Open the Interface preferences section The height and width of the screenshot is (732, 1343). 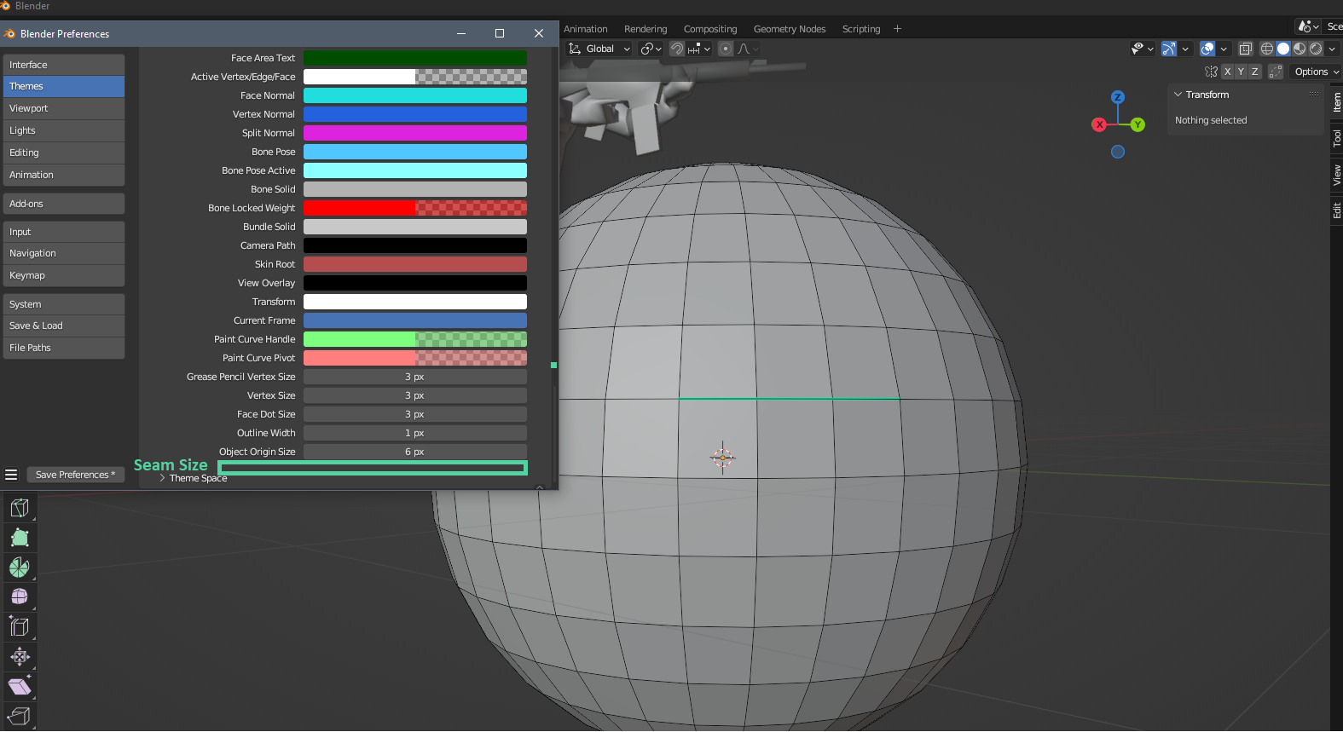pyautogui.click(x=64, y=65)
